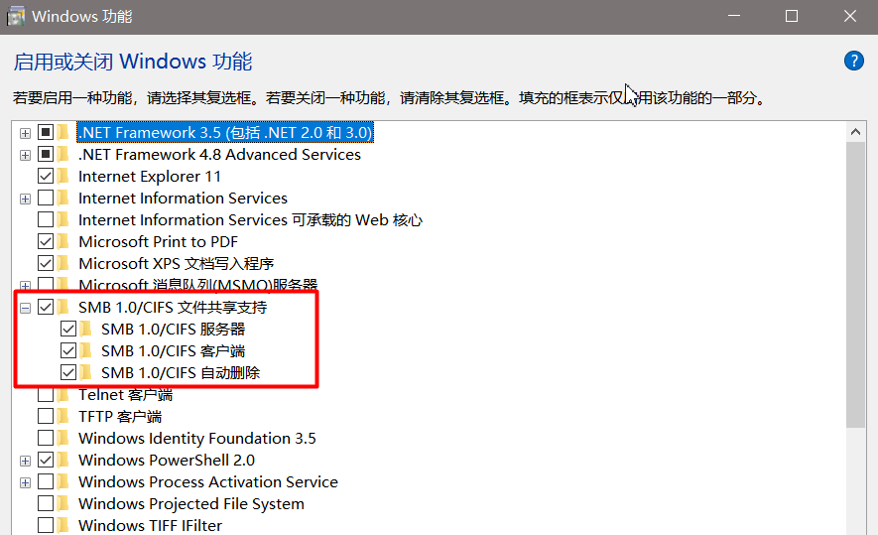The height and width of the screenshot is (535, 878).
Task: Expand Windows Process Activation Service node
Action: pos(25,483)
